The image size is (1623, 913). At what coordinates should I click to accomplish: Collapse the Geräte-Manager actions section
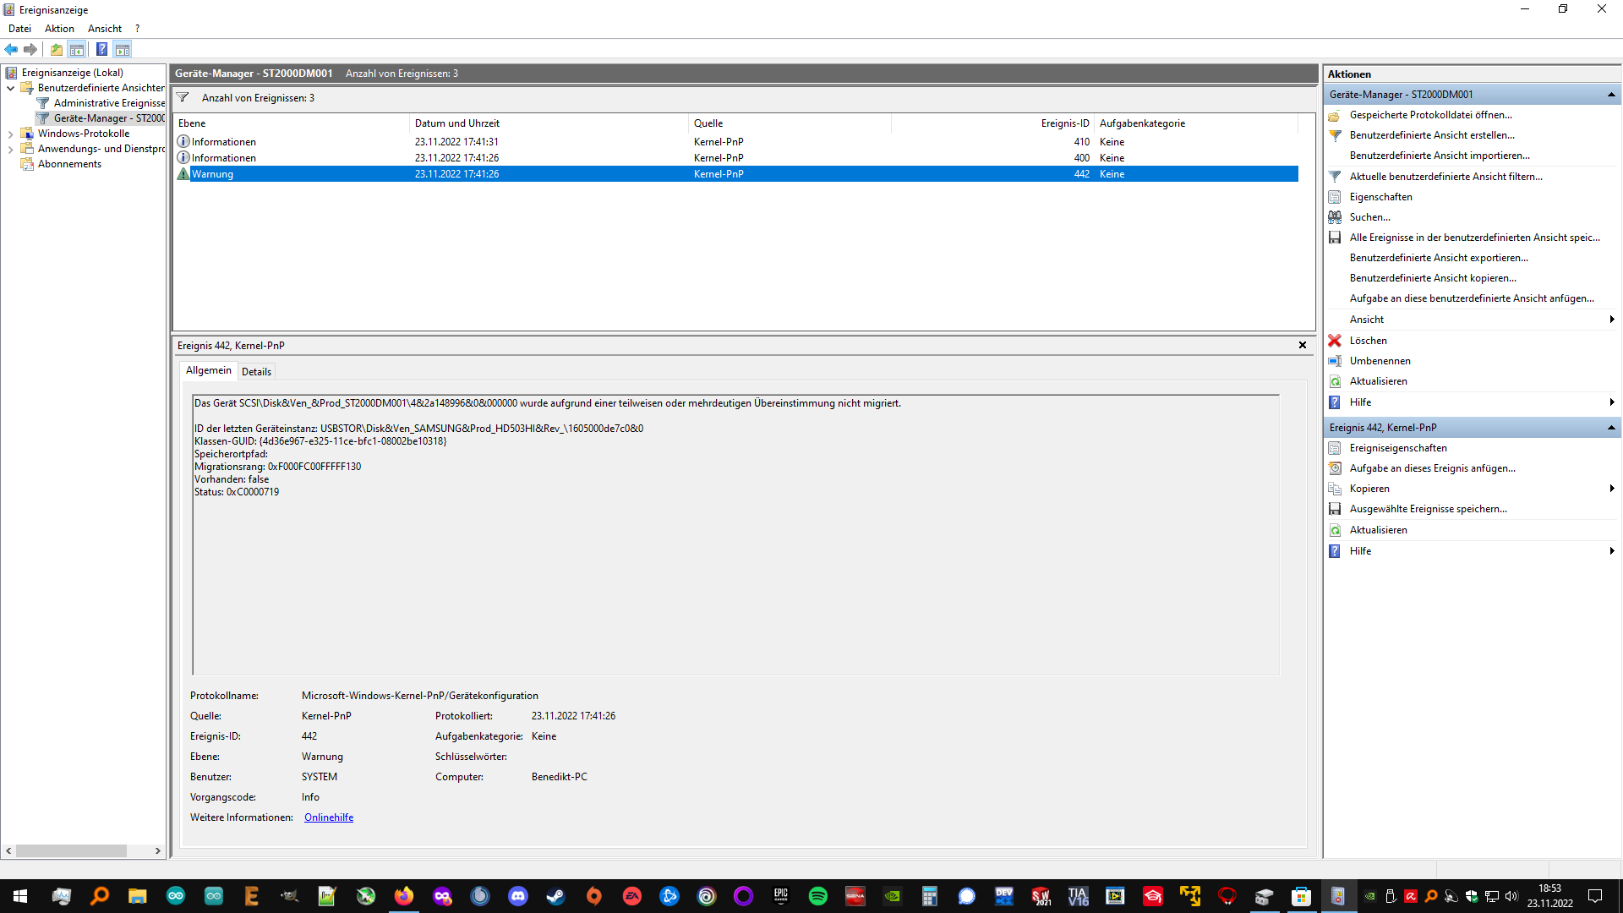click(1611, 95)
